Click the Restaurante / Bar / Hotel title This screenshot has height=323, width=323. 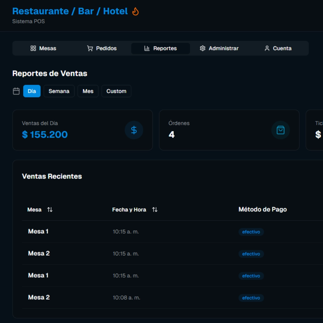click(x=70, y=11)
